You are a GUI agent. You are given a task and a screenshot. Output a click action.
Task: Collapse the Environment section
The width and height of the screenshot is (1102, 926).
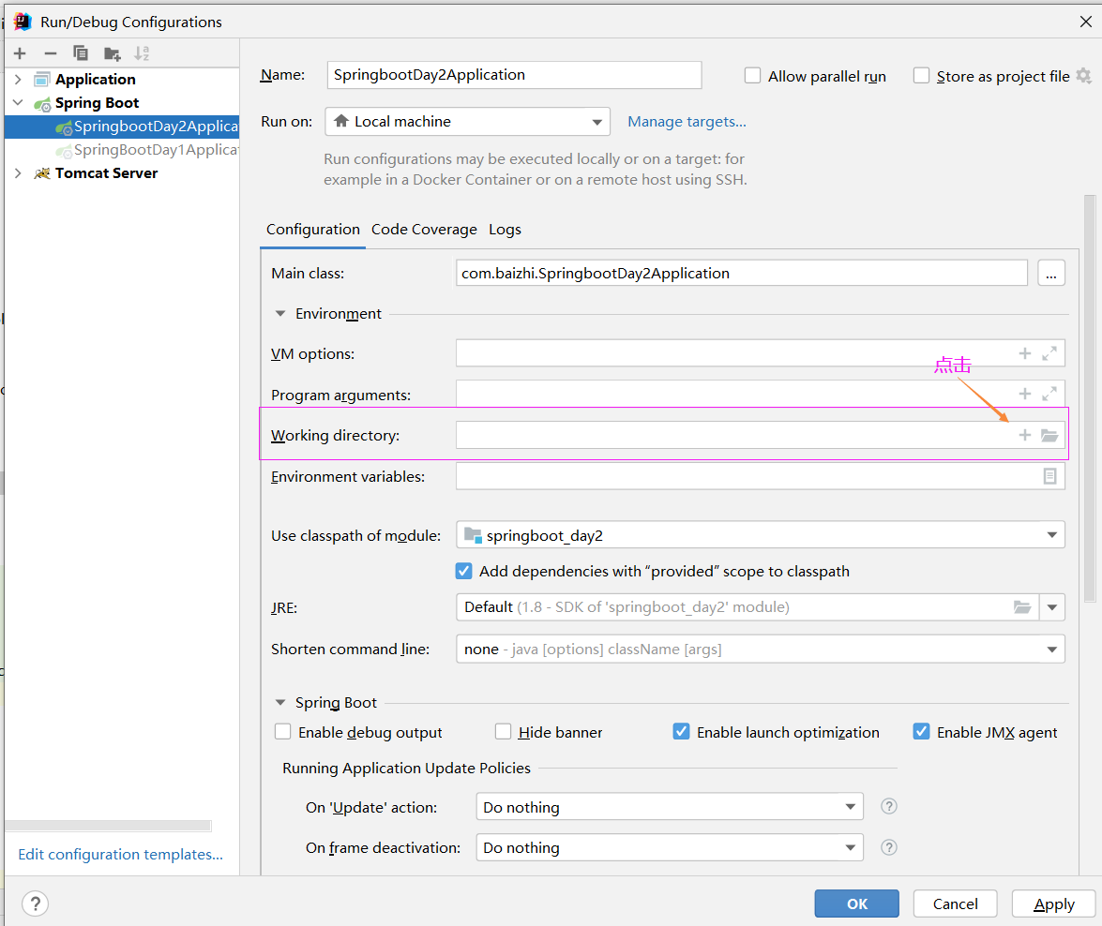(280, 313)
